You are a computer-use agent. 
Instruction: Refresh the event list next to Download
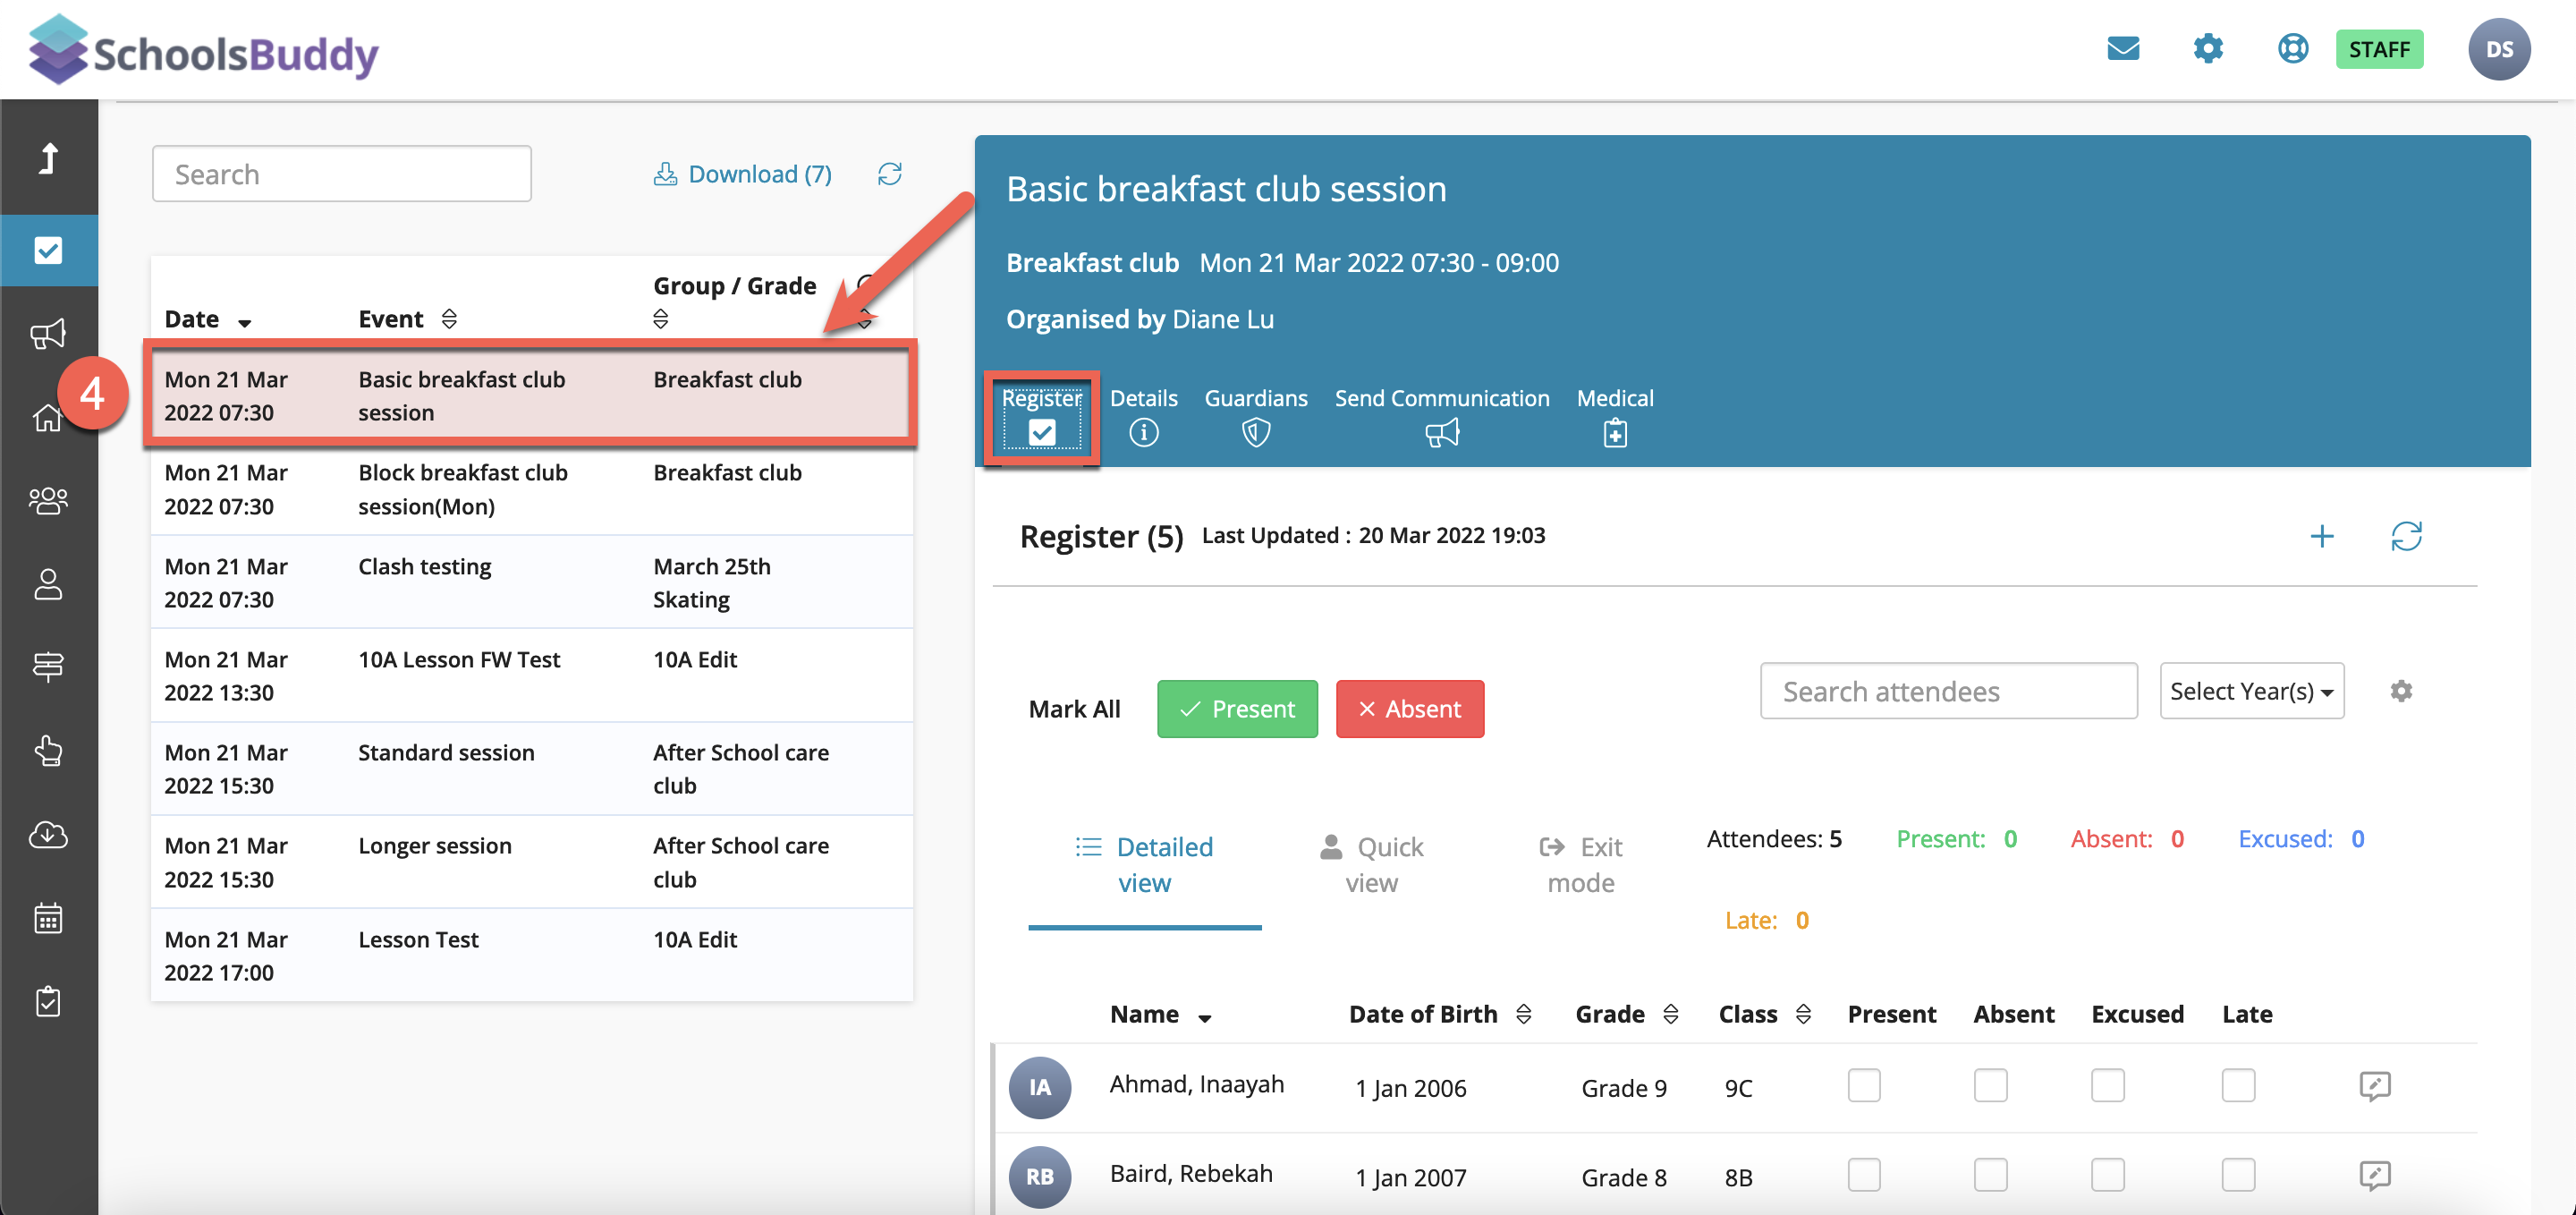(x=889, y=174)
